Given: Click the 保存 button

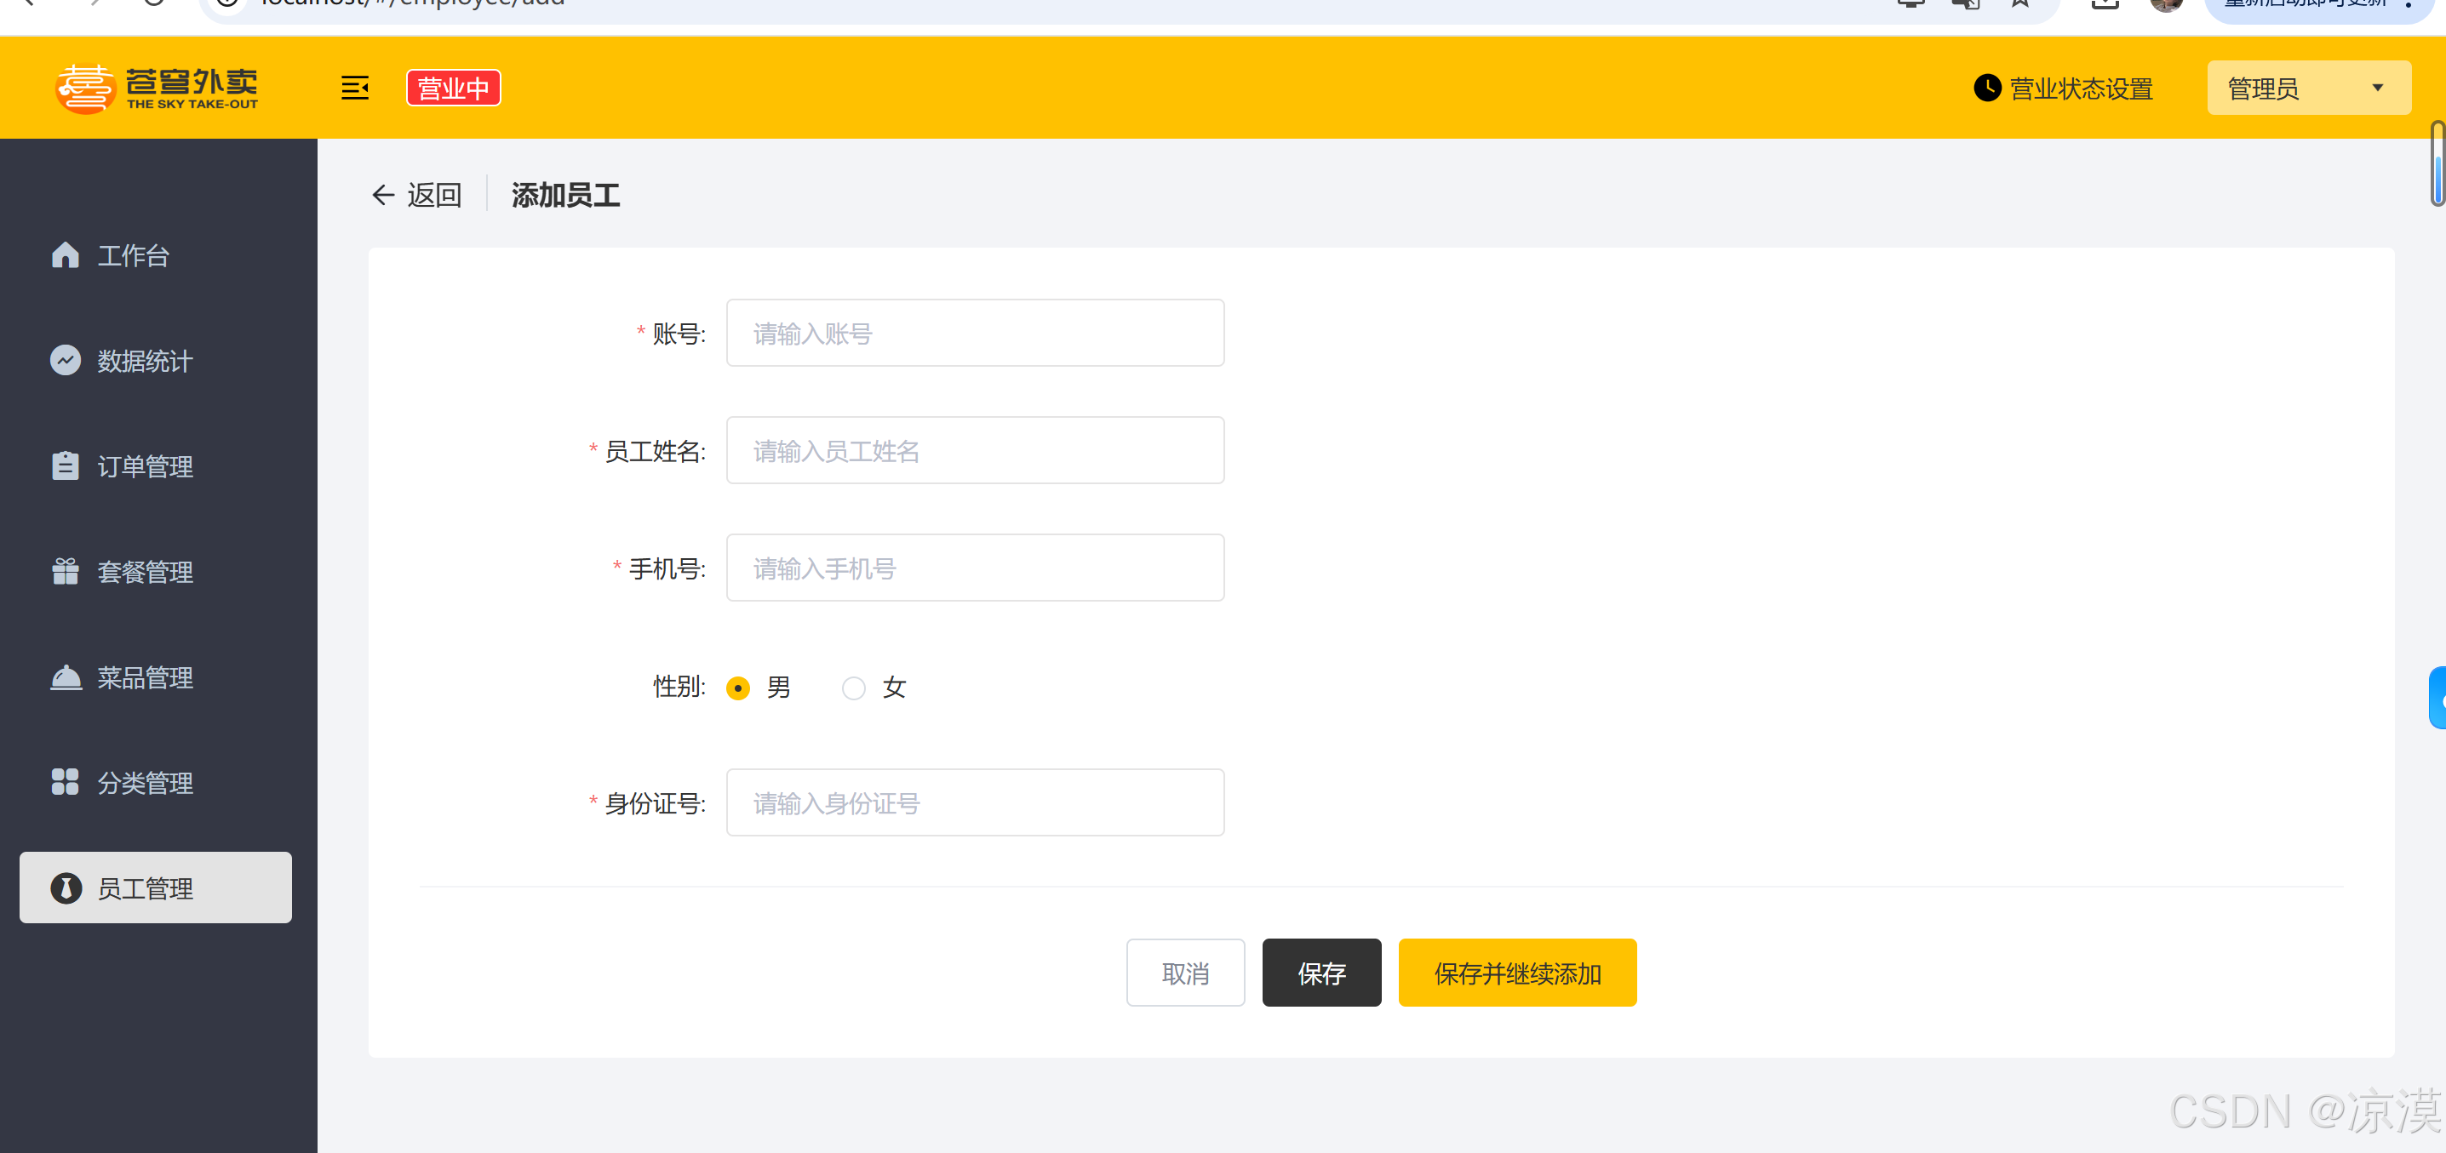Looking at the screenshot, I should 1320,973.
